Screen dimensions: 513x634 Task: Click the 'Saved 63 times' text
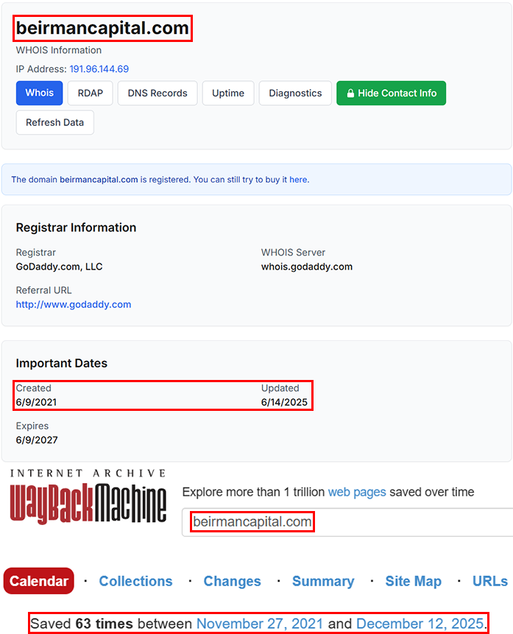click(82, 624)
